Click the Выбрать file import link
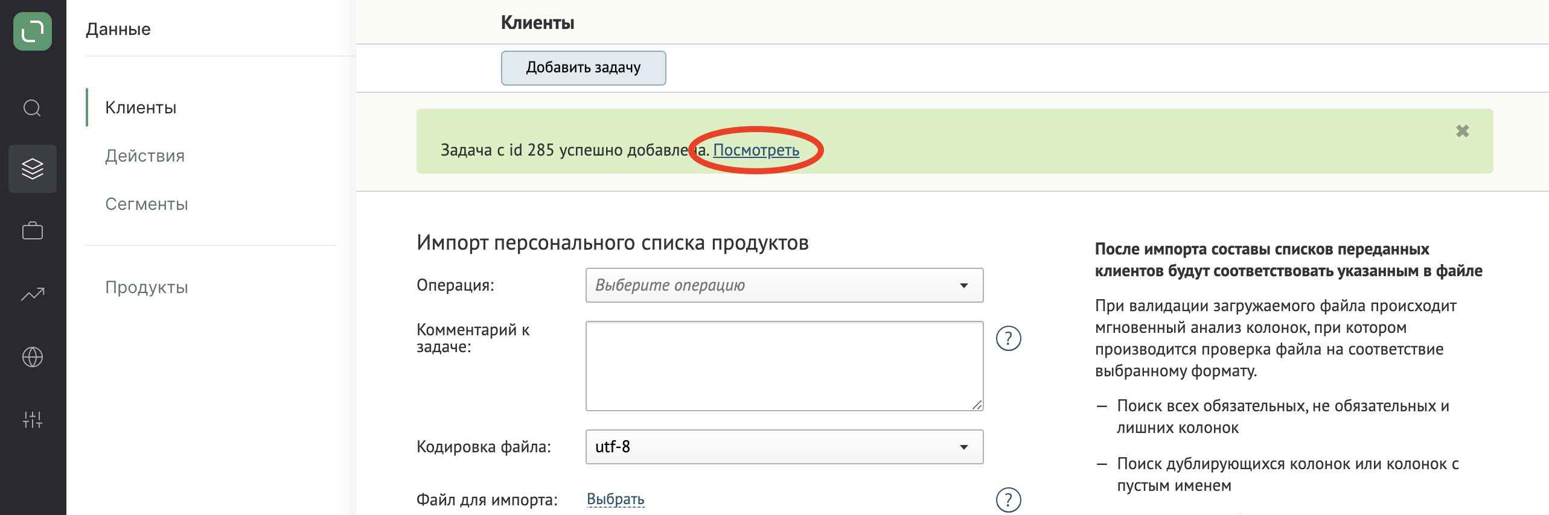This screenshot has width=1549, height=515. point(615,499)
